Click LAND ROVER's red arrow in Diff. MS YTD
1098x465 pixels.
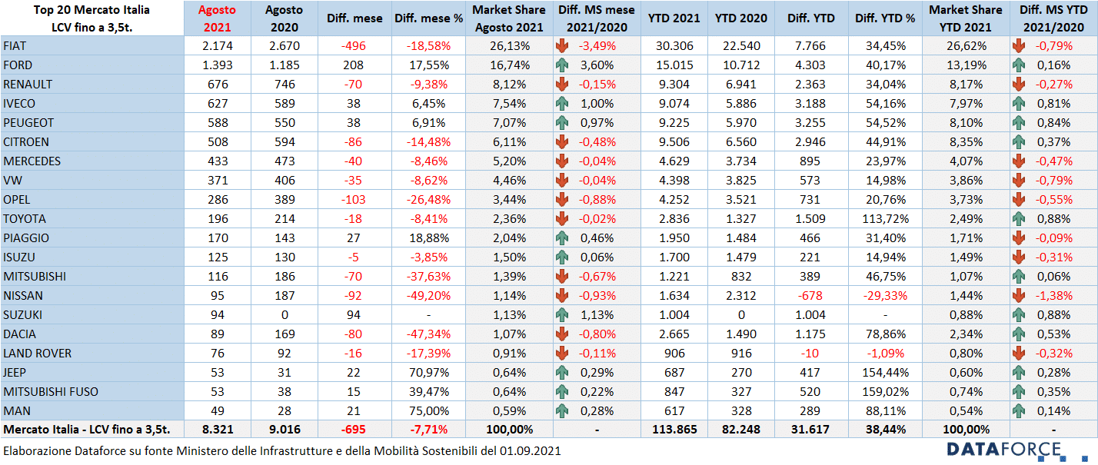coord(1020,353)
